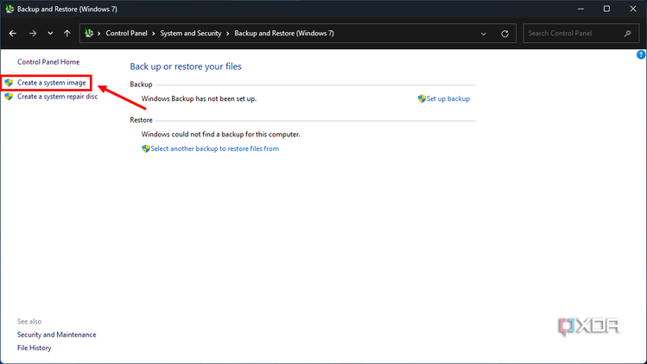This screenshot has width=647, height=364.
Task: Open Control Panel breadcrumb
Action: click(126, 34)
